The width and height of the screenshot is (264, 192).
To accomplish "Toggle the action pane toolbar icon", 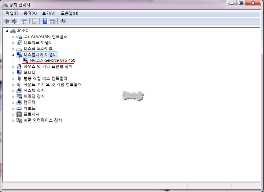I will pos(53,21).
